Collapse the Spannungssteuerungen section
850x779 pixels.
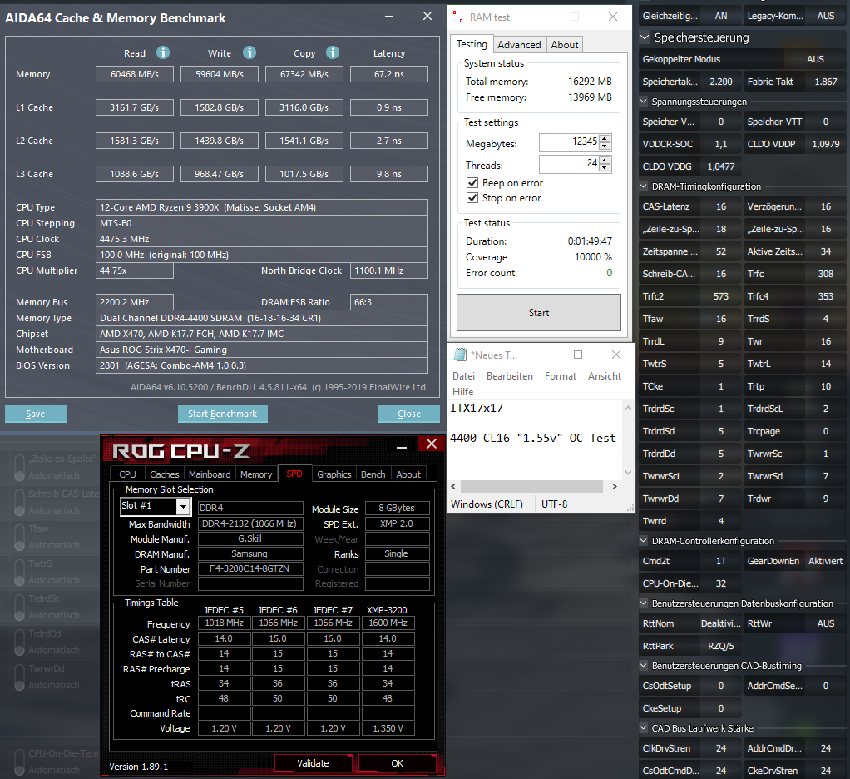(644, 102)
